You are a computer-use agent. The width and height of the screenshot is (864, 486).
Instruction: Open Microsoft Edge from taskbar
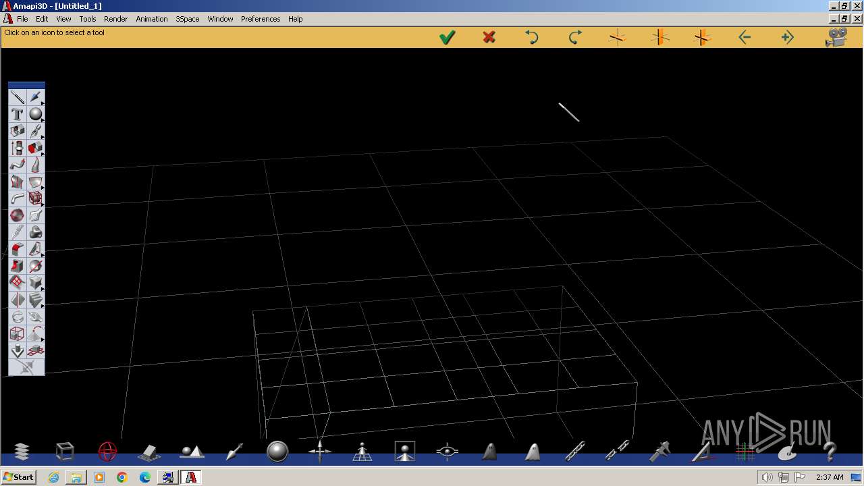[x=145, y=477]
